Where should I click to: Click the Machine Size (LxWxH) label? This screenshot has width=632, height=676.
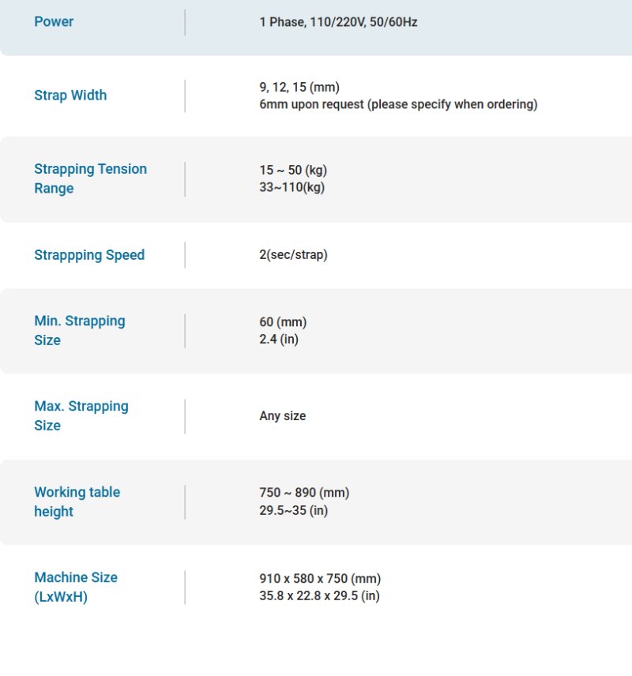(x=75, y=587)
